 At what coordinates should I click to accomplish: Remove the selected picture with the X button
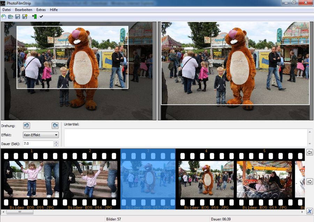(x=309, y=211)
